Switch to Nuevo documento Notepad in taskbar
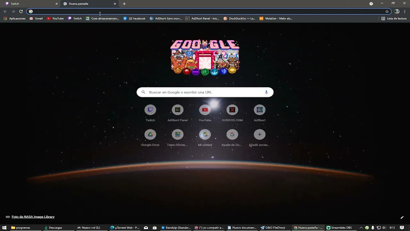The height and width of the screenshot is (231, 410). click(x=242, y=227)
